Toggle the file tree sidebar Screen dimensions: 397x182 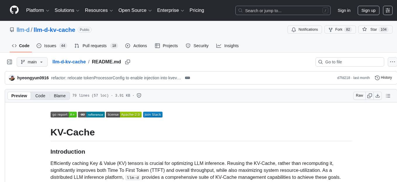[10, 62]
